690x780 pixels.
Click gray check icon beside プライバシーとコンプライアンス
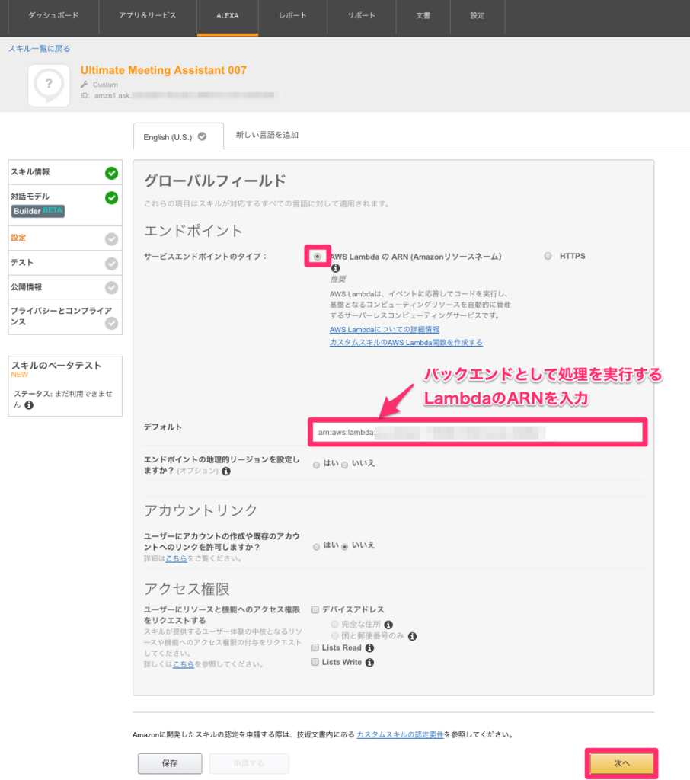coord(111,323)
